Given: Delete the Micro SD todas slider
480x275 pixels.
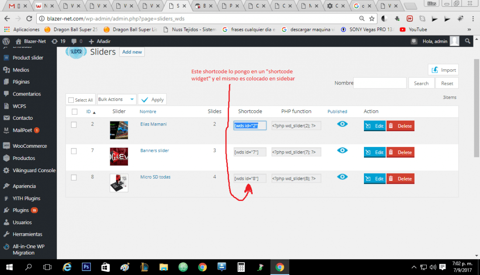Looking at the screenshot, I should point(401,179).
